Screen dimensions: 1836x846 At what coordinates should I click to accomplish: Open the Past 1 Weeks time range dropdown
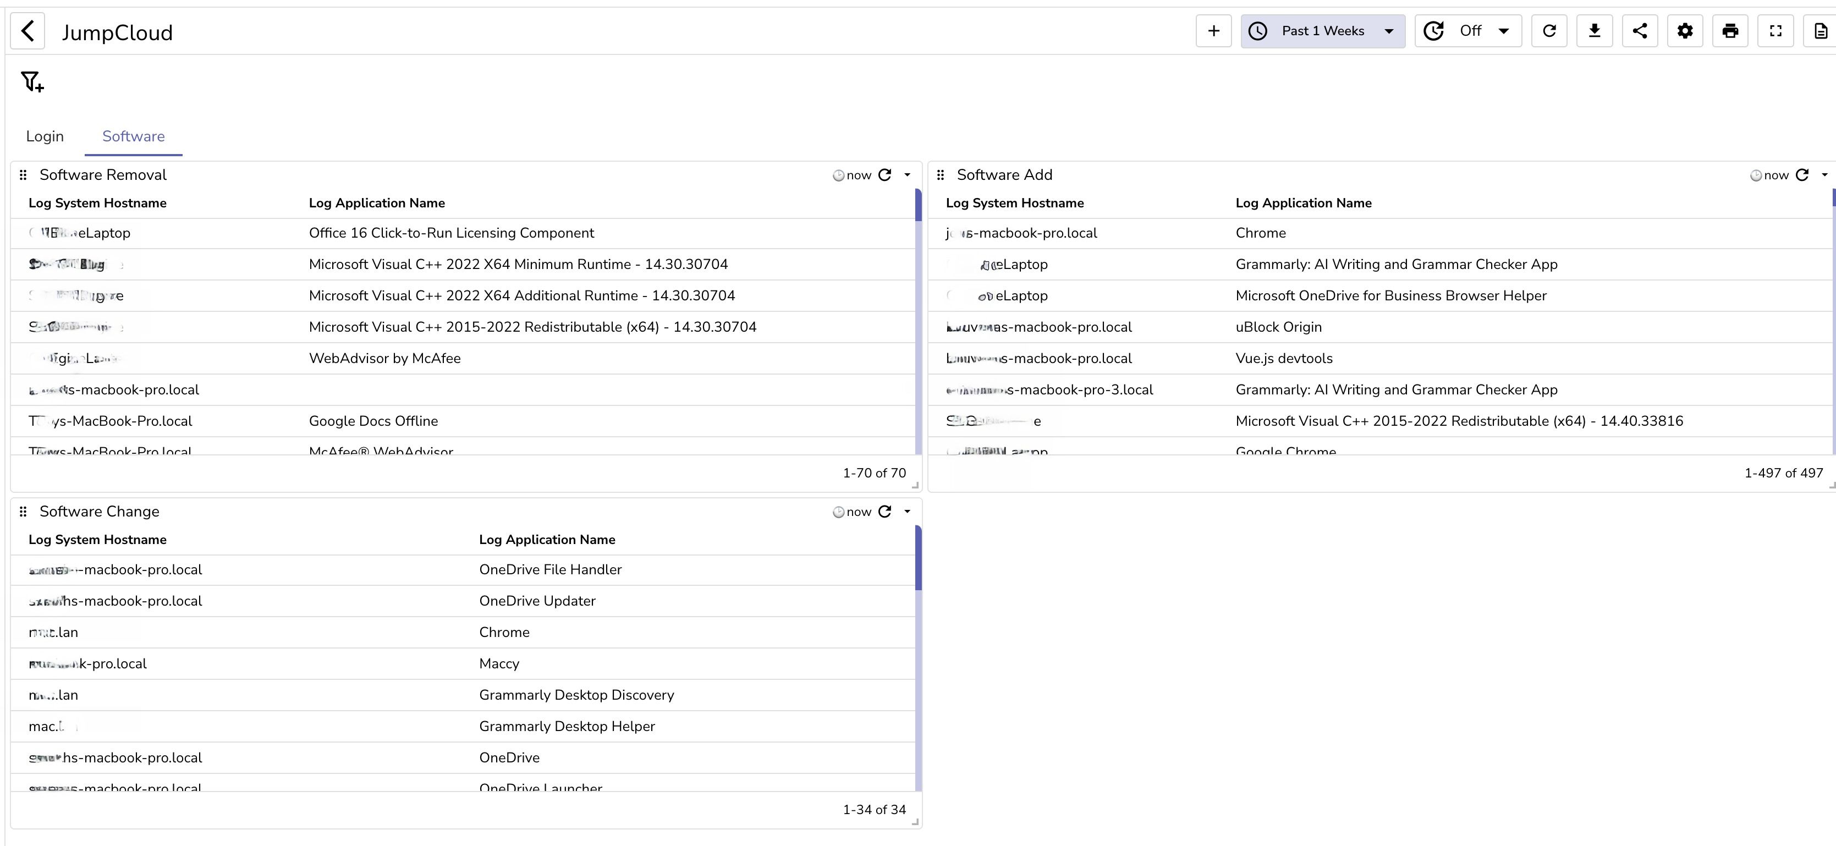tap(1323, 31)
